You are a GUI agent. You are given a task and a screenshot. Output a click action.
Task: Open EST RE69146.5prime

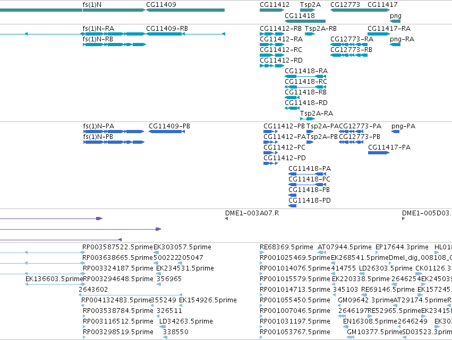point(388,290)
